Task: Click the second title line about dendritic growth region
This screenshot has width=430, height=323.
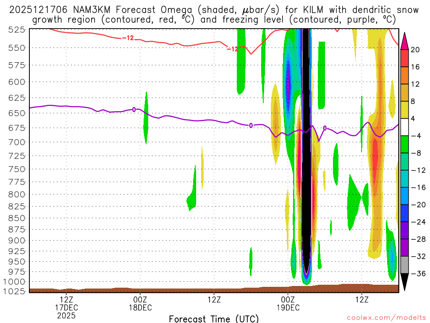Action: click(214, 20)
